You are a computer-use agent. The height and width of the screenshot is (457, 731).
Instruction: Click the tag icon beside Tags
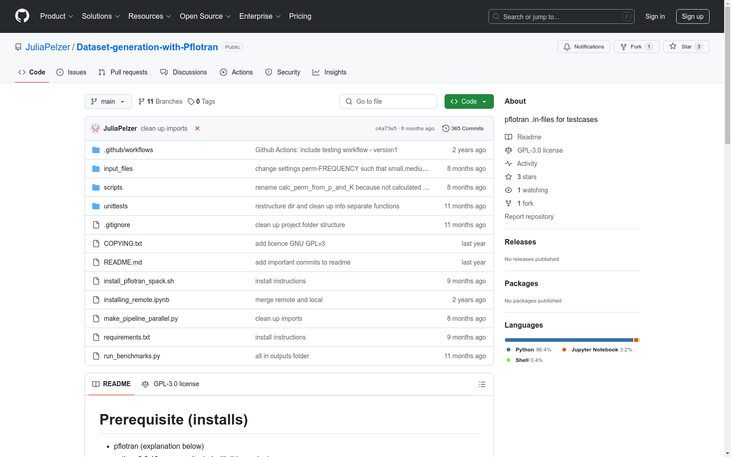pyautogui.click(x=191, y=101)
